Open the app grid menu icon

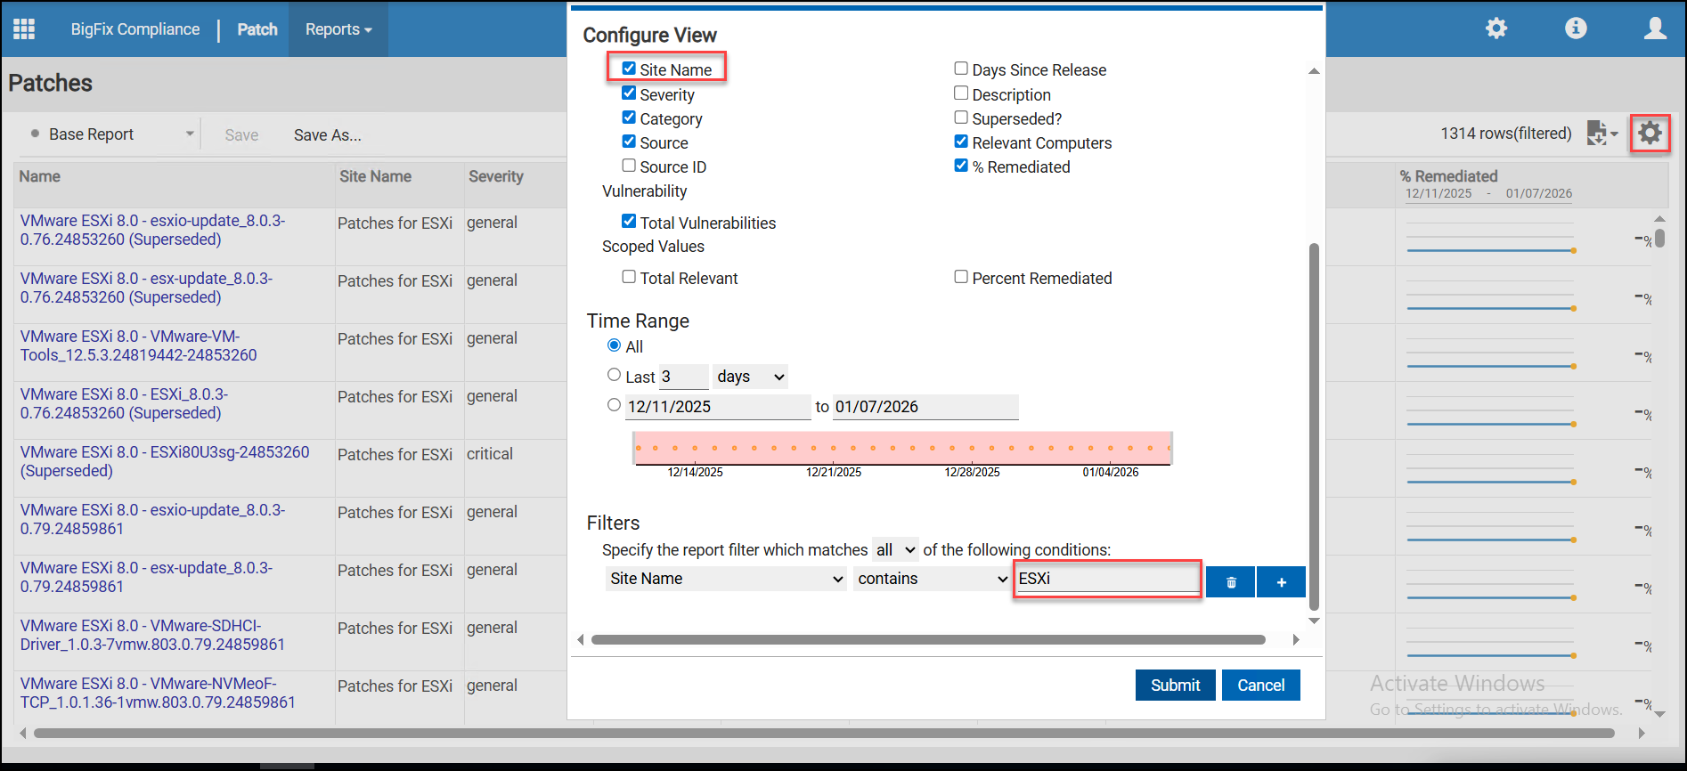pos(24,29)
